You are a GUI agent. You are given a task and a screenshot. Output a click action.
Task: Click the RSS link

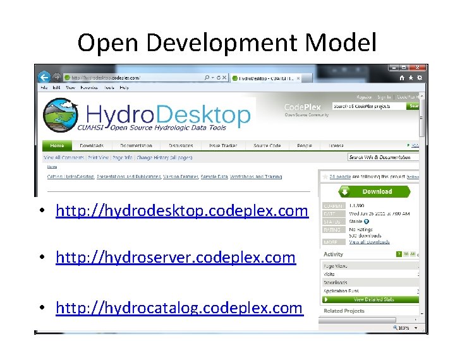pyautogui.click(x=415, y=145)
